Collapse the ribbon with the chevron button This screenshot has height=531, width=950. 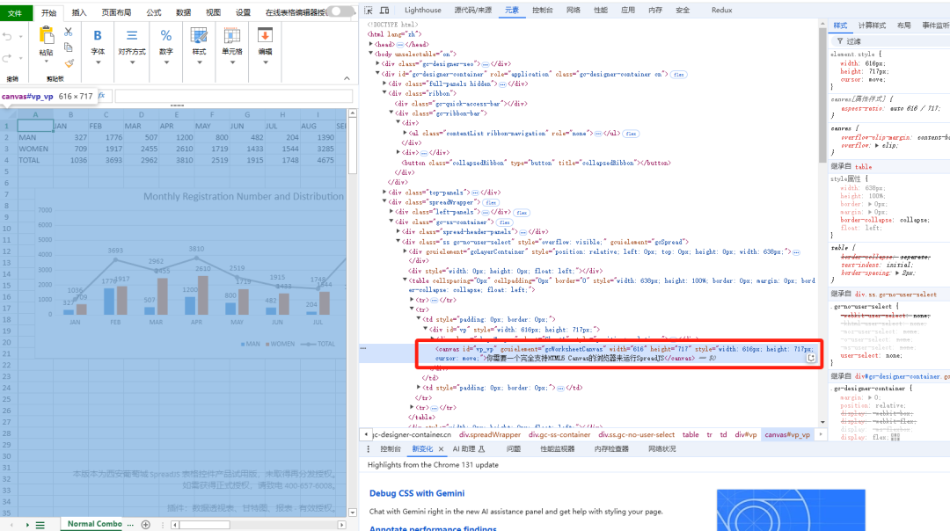347,78
